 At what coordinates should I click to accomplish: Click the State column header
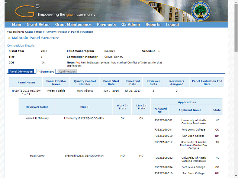click(217, 110)
